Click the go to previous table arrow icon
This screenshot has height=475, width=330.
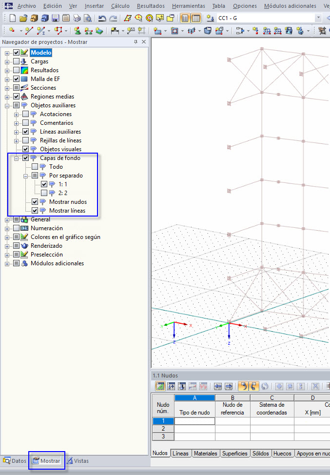(218, 386)
